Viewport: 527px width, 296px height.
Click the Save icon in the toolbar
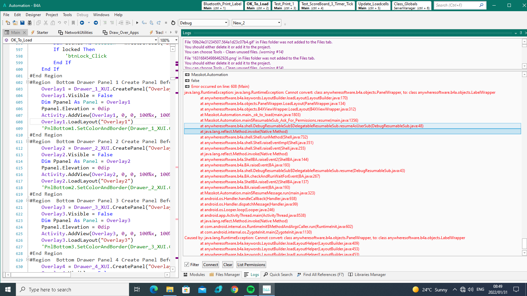(x=22, y=23)
